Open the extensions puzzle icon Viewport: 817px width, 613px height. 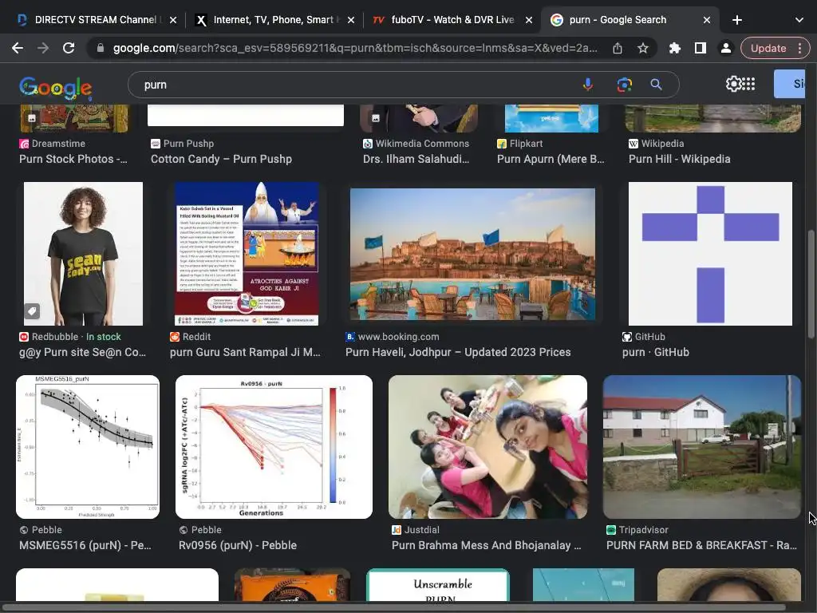click(x=675, y=48)
